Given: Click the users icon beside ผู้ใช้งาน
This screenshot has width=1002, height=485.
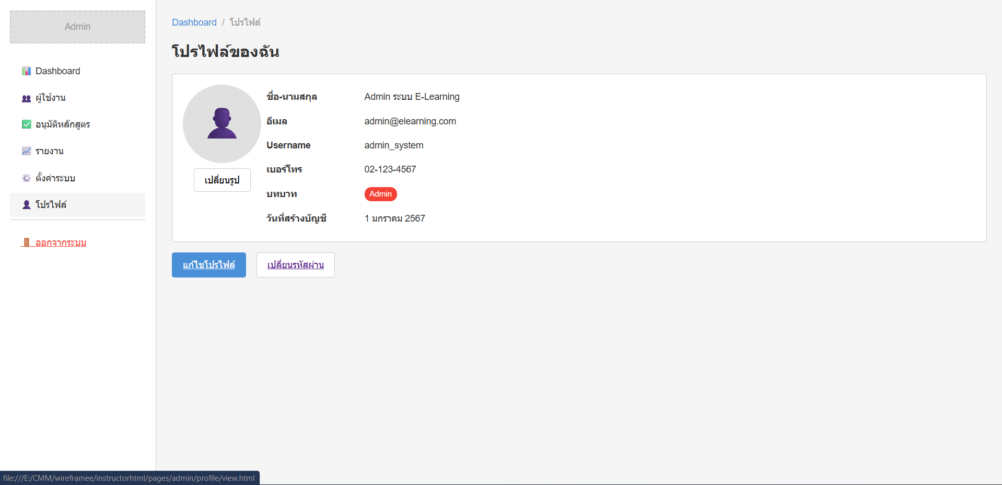Looking at the screenshot, I should coord(26,98).
